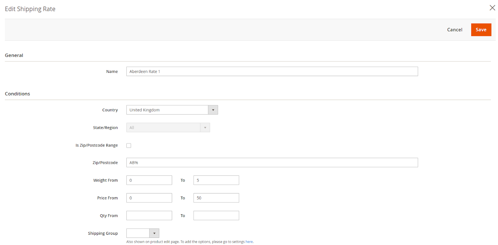498x245 pixels.
Task: Click the Save button
Action: pyautogui.click(x=481, y=30)
